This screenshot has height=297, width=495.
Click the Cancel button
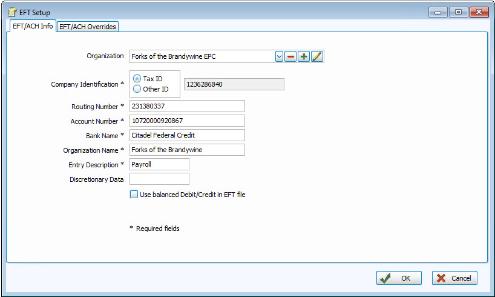click(x=454, y=278)
